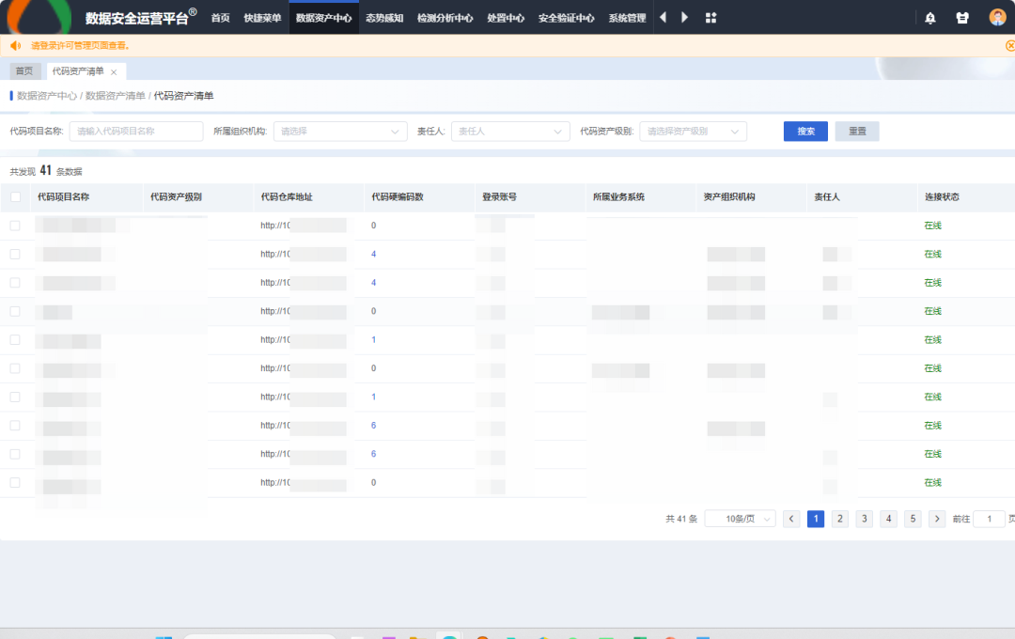
Task: Dismiss the orange license notice banner
Action: point(1009,45)
